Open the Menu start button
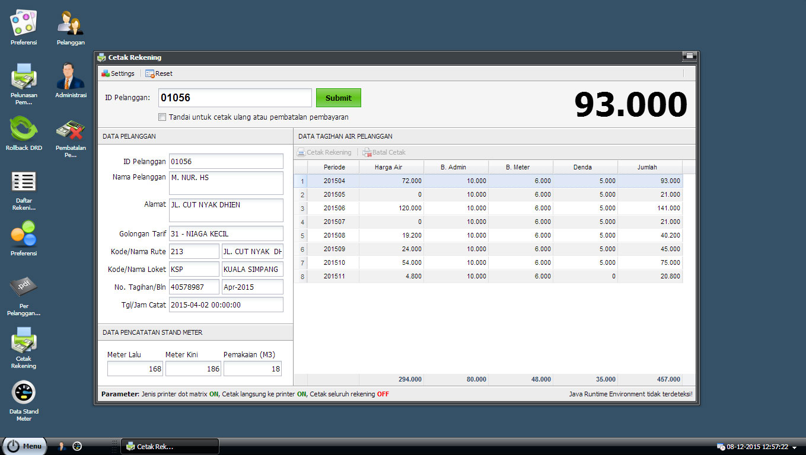This screenshot has width=806, height=455. 26,446
